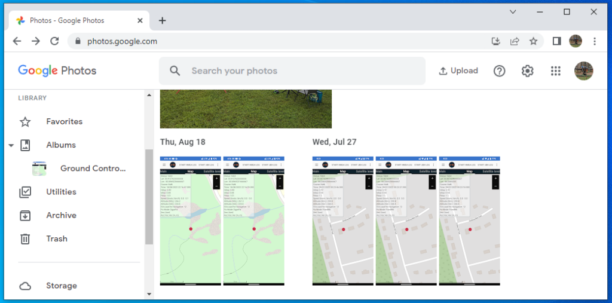Click the install app icon in address bar
This screenshot has height=303, width=612.
(495, 41)
